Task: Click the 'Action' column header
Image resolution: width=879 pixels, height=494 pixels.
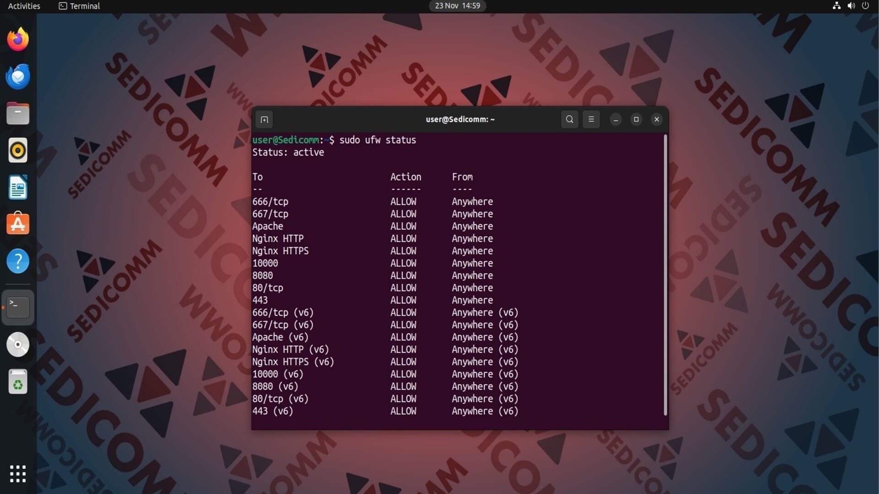Action: point(406,177)
